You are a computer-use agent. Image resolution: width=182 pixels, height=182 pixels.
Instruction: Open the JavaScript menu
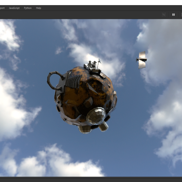click(x=14, y=8)
